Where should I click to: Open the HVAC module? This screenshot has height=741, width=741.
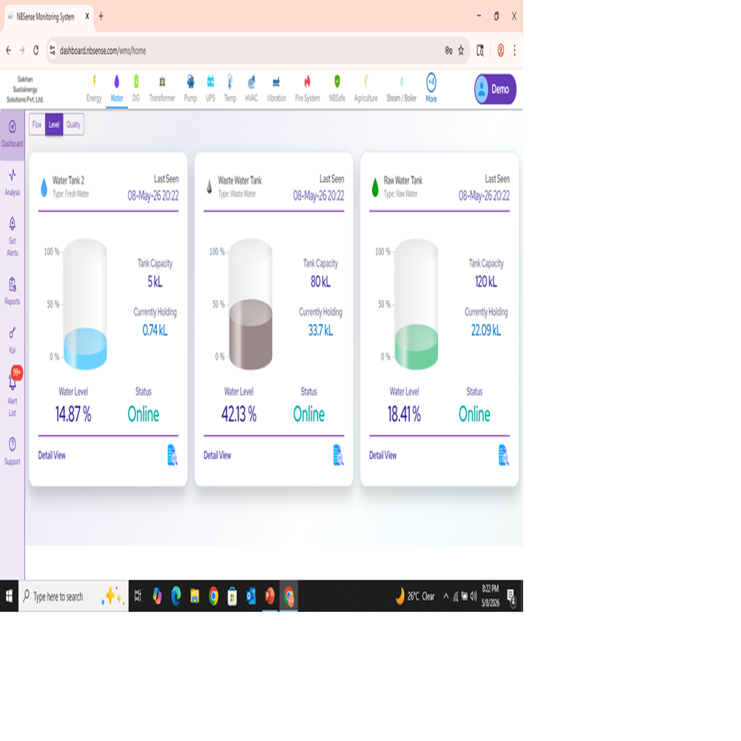click(x=251, y=88)
